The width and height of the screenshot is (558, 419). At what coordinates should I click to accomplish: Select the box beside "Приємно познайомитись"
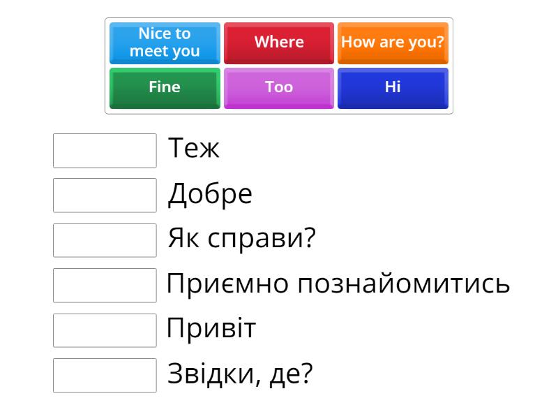[105, 286]
